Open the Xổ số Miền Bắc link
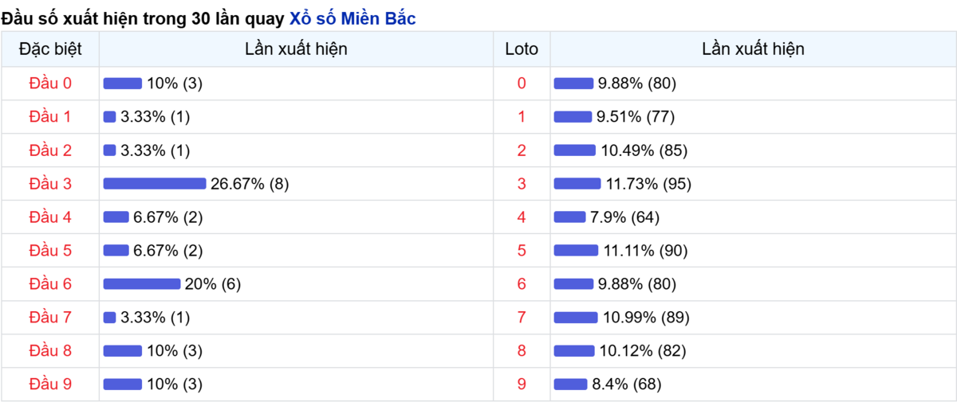The width and height of the screenshot is (957, 402). [352, 19]
